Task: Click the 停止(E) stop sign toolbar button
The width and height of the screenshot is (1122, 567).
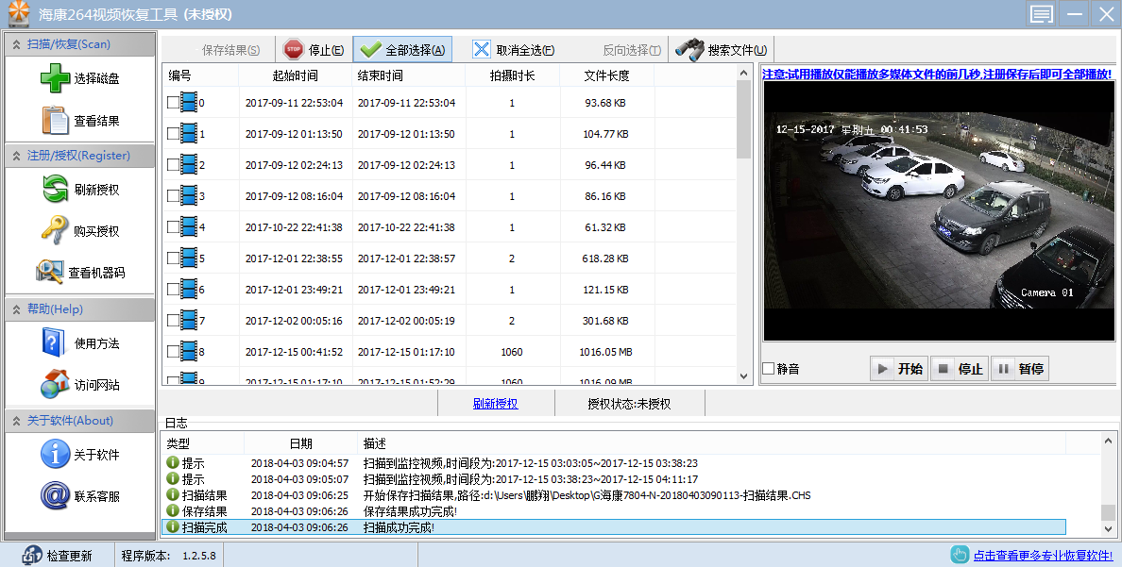Action: pyautogui.click(x=314, y=49)
